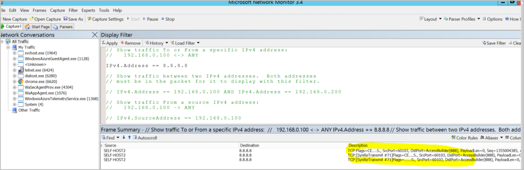Open the Capture menu
524x170 pixels.
[57, 10]
